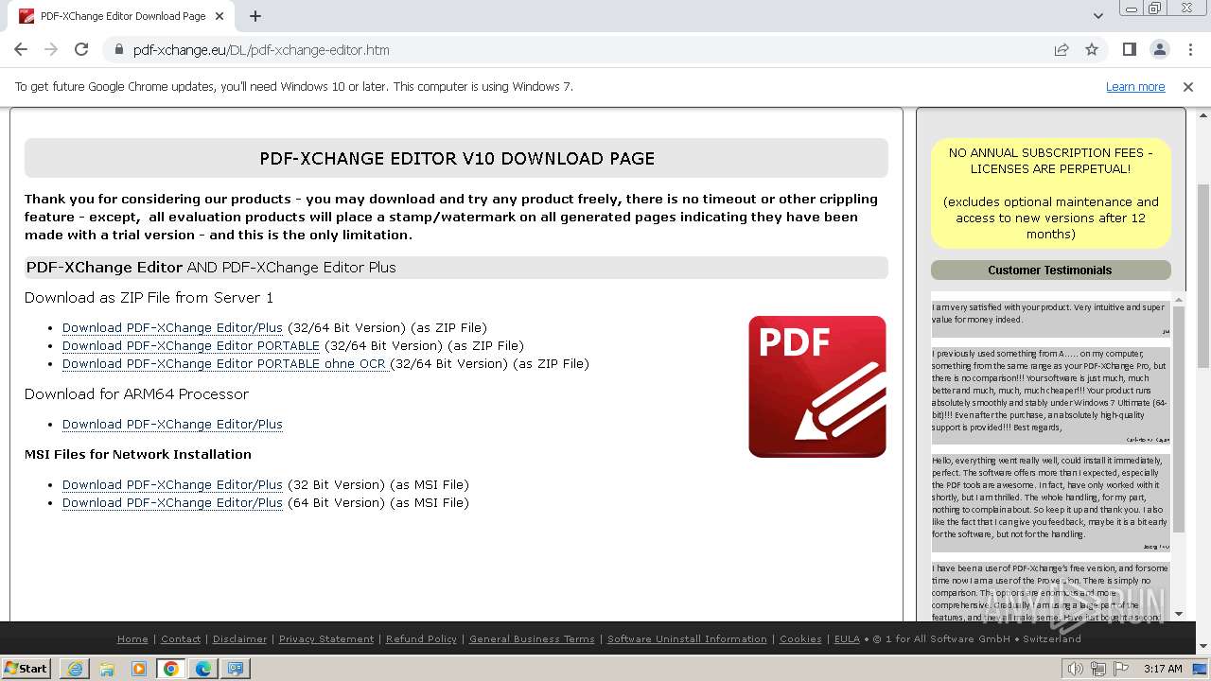Share this page icon in address bar

tap(1062, 49)
